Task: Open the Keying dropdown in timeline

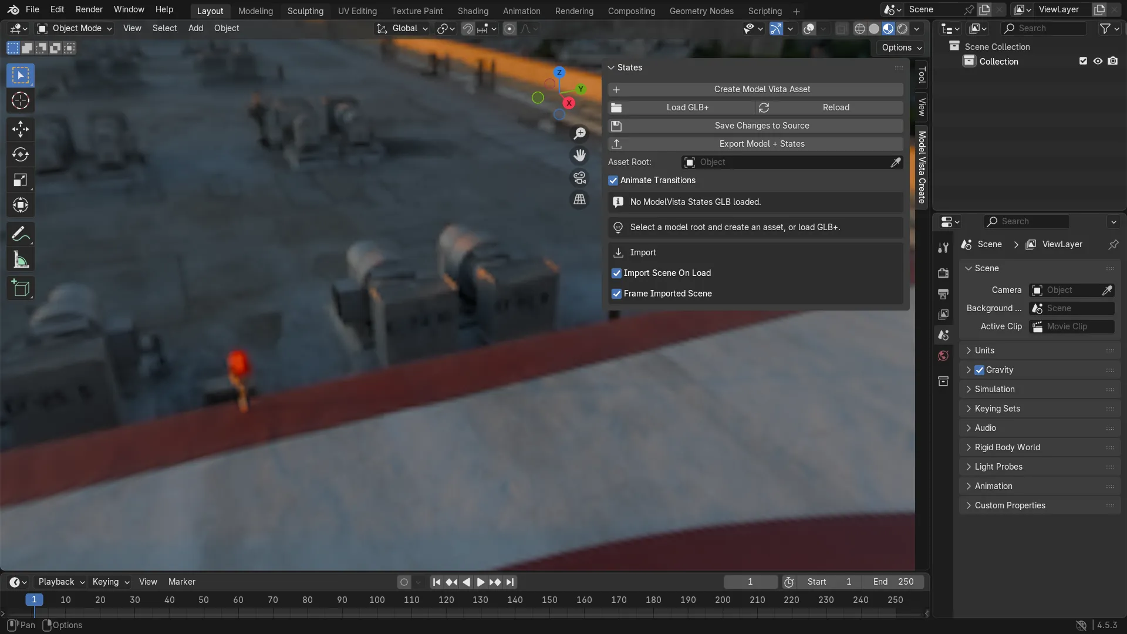Action: pos(110,582)
